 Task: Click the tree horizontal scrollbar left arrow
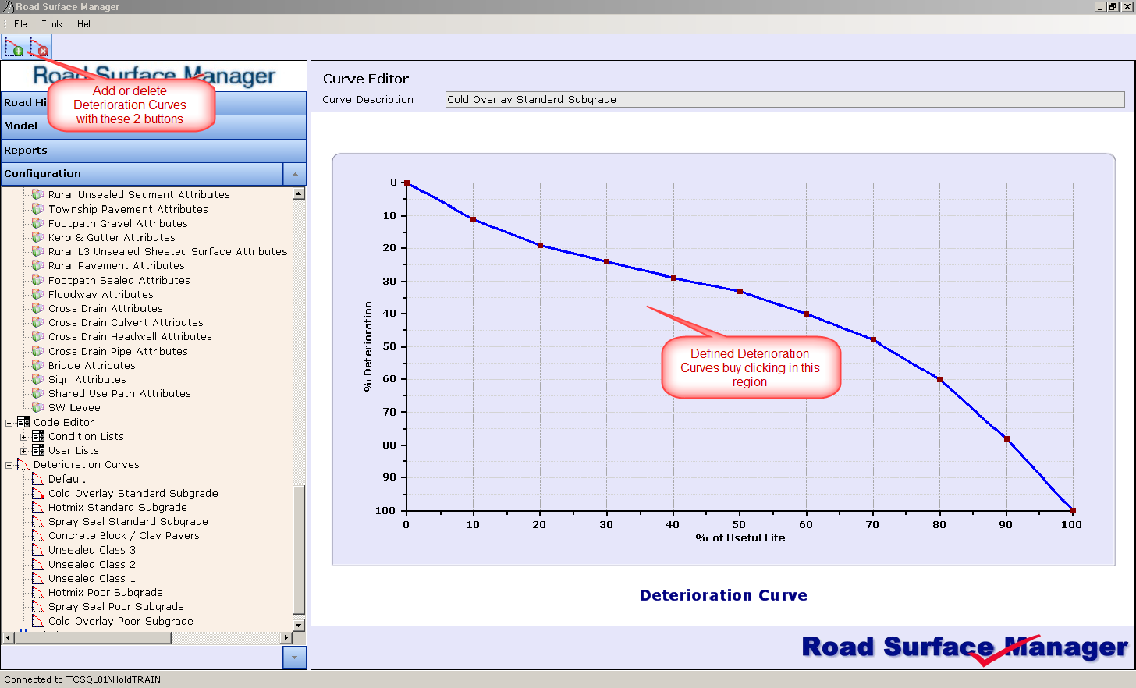coord(9,638)
